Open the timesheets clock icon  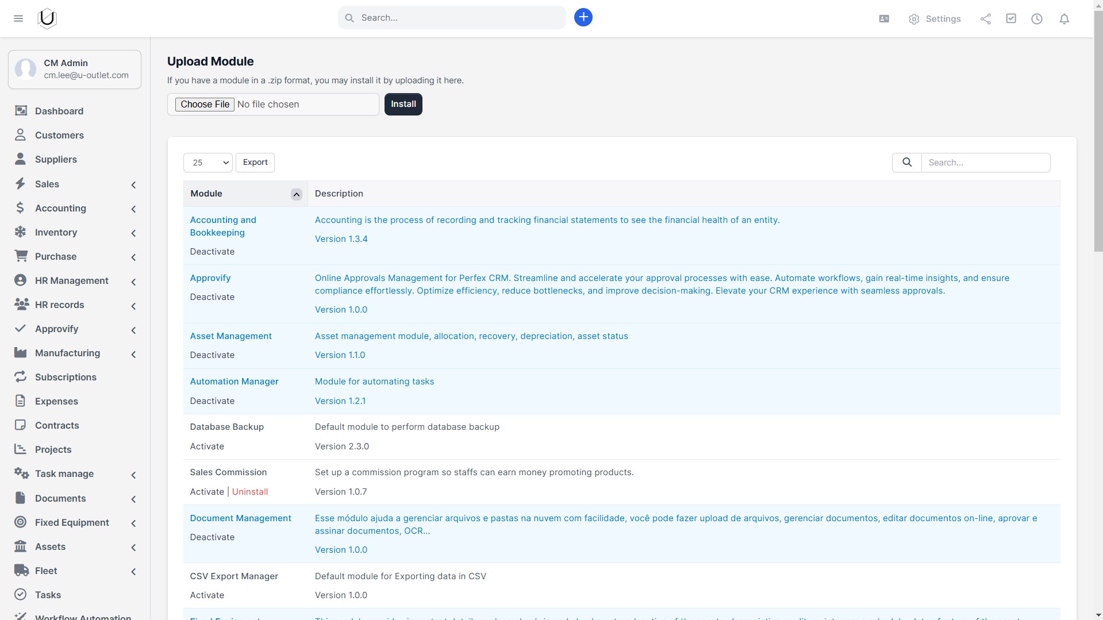point(1036,19)
